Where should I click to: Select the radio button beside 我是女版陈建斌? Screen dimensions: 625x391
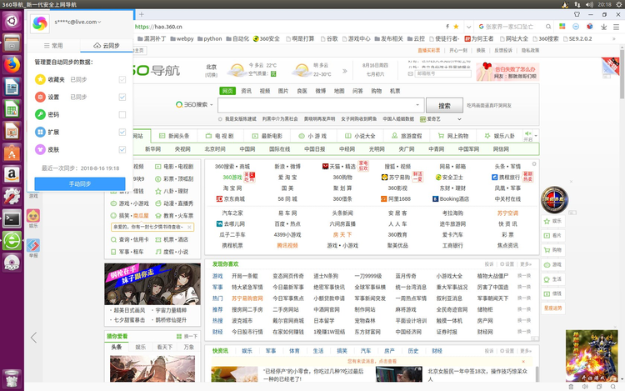coord(220,119)
